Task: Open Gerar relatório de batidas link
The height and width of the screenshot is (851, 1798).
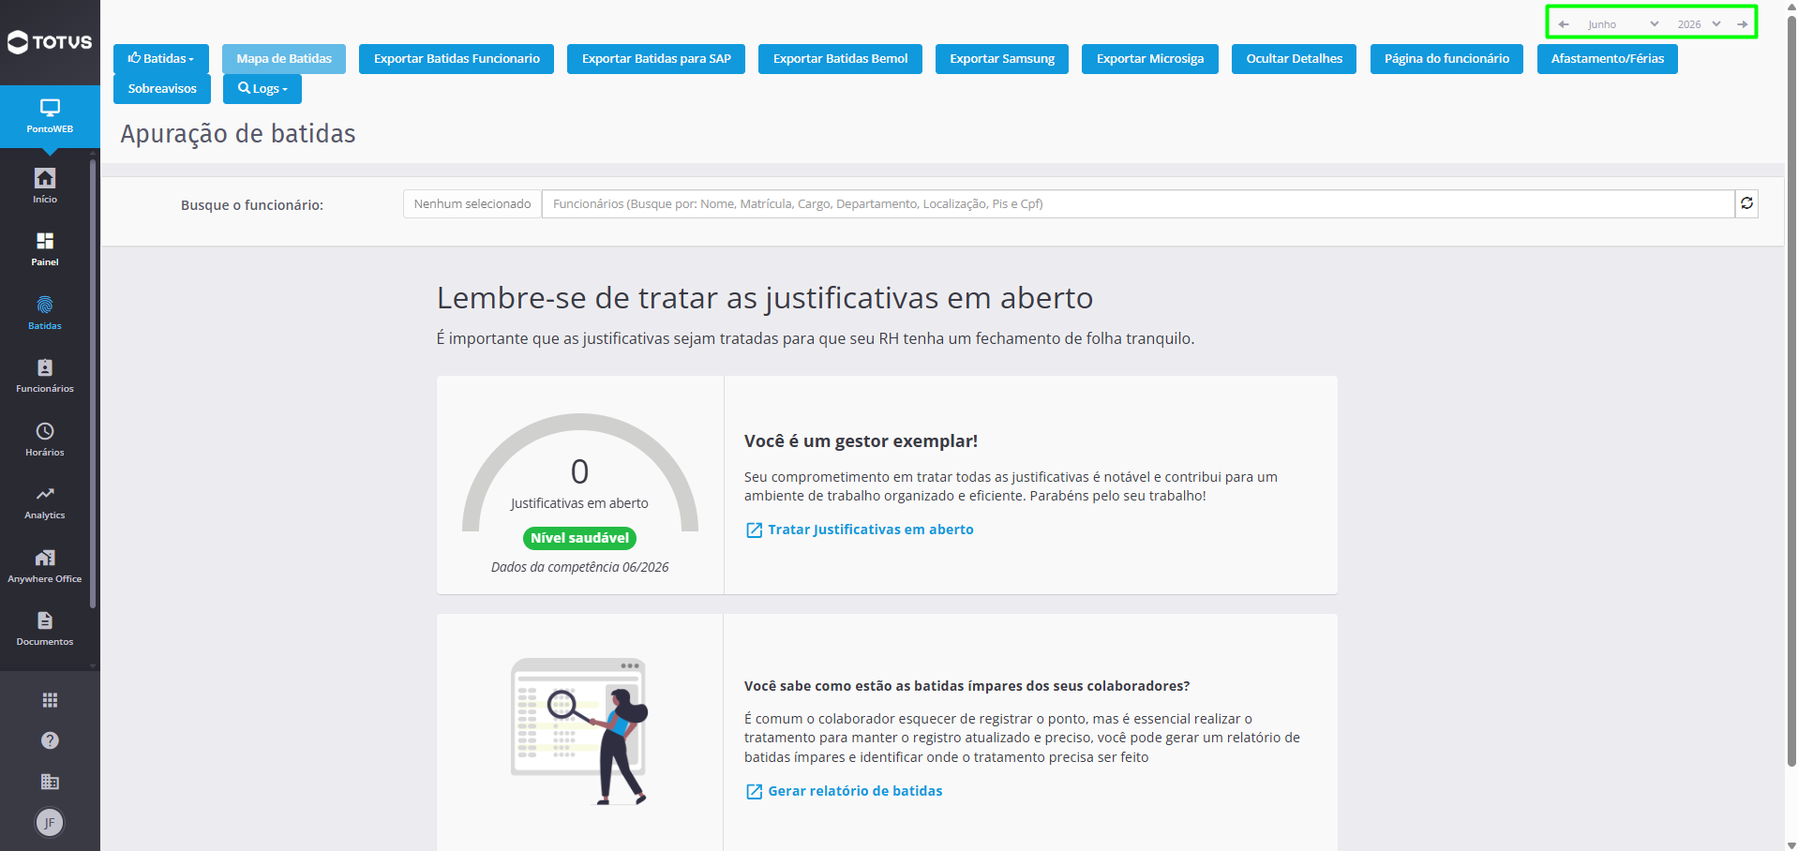Action: point(845,791)
